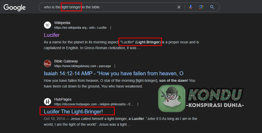Image resolution: width=262 pixels, height=133 pixels.
Task: Start voice search with microphone icon
Action: click(x=191, y=7)
